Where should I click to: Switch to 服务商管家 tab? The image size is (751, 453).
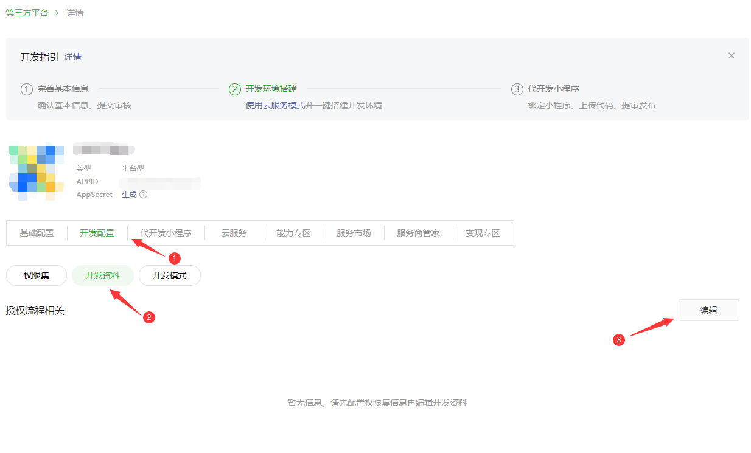pos(418,233)
